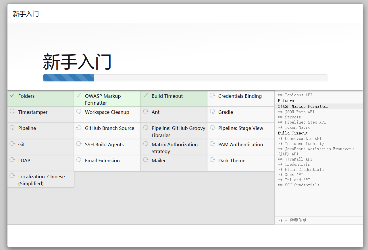The image size is (368, 250).
Task: Click the 'Folders' entry in the install log
Action: 286,101
